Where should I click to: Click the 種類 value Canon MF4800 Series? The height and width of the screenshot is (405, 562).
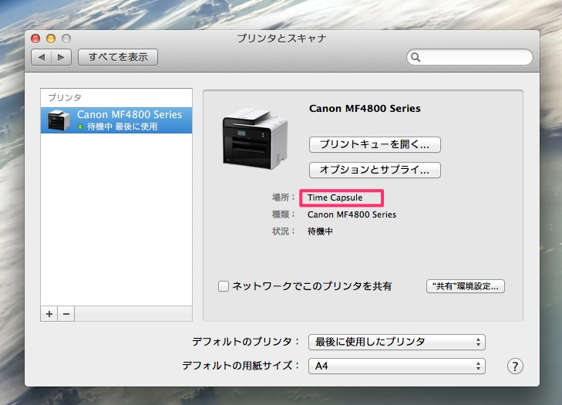pos(352,214)
